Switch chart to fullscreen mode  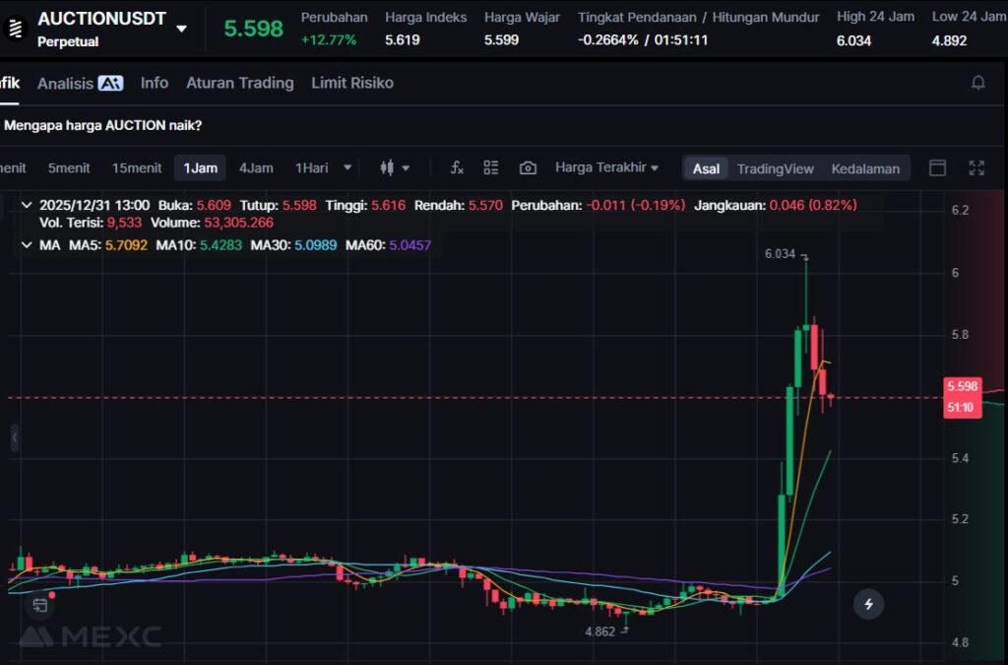pos(976,168)
